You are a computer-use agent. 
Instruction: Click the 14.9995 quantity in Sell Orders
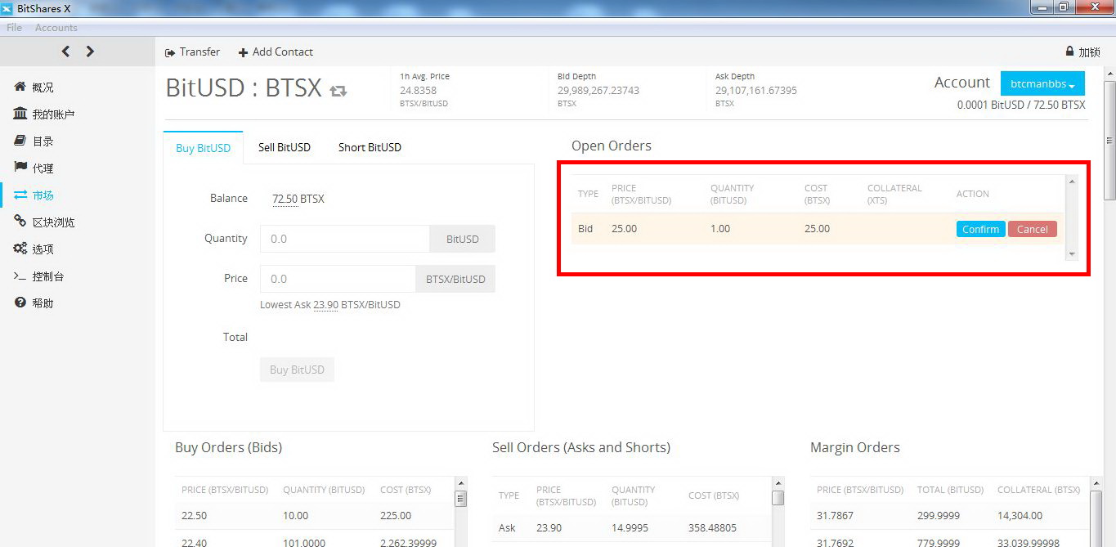630,528
